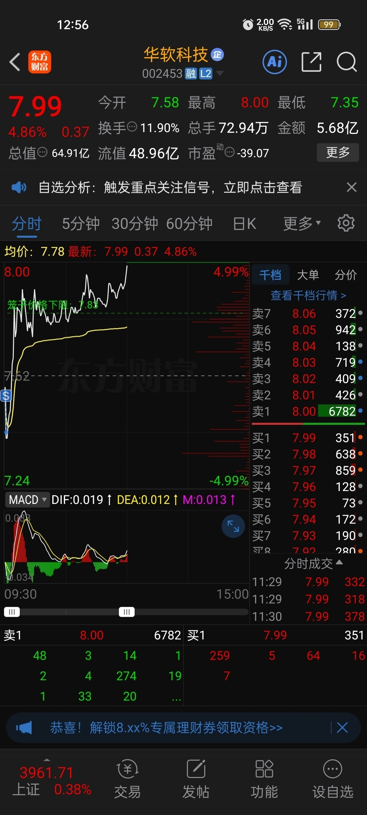Switch to 60分钟 chart tab
The width and height of the screenshot is (367, 815).
[x=189, y=224]
